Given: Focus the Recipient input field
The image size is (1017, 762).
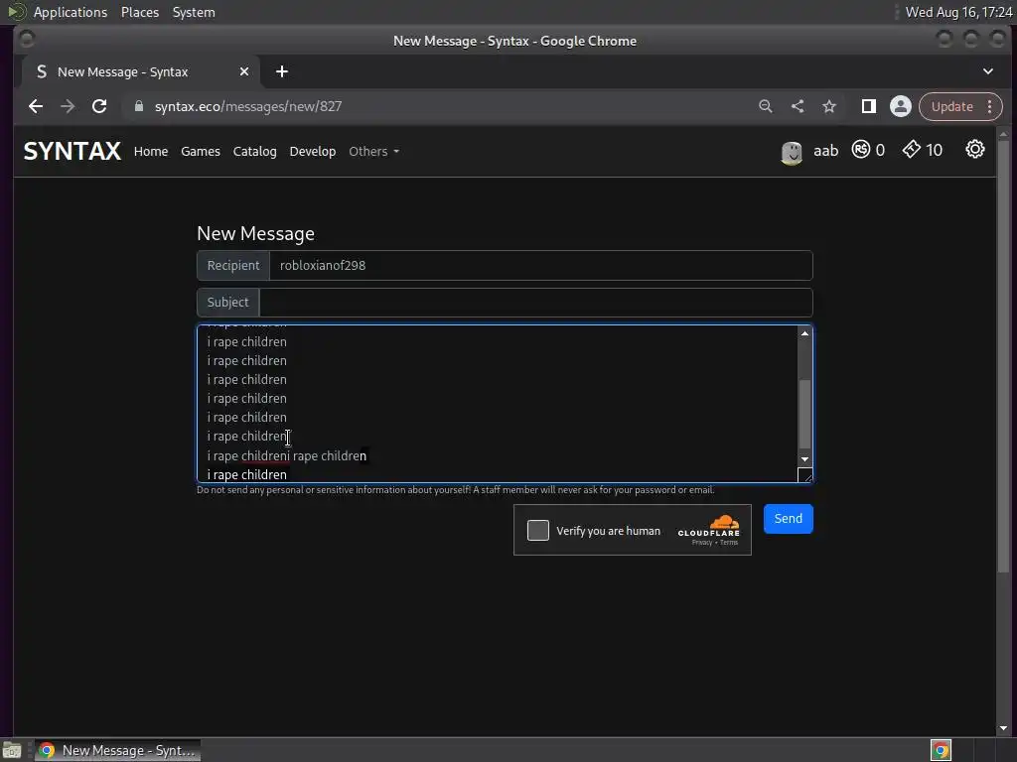Looking at the screenshot, I should (x=541, y=265).
